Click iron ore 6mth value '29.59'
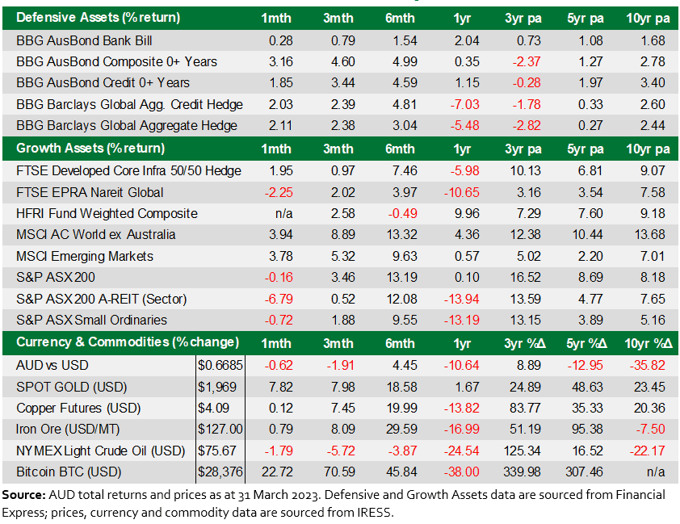Screen dimensions: 680x524 (401, 429)
